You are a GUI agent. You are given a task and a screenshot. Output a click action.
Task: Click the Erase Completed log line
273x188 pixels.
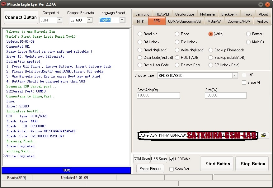coord(21,146)
